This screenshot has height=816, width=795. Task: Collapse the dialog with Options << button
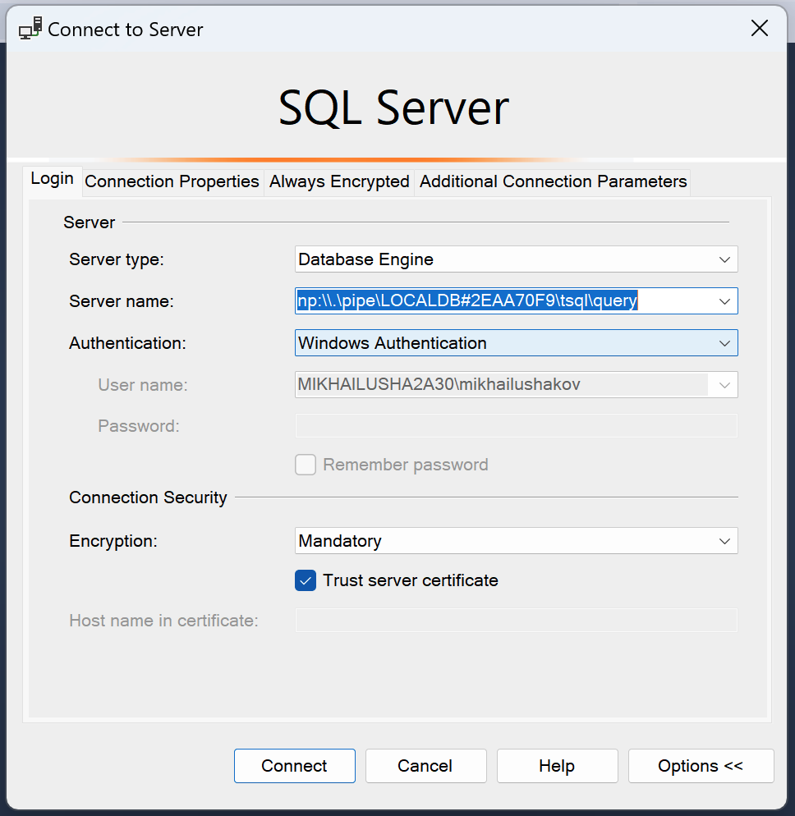coord(701,766)
